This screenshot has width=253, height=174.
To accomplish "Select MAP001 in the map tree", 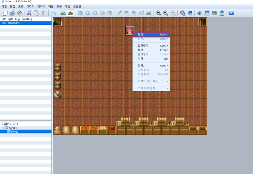I will coord(13,128).
